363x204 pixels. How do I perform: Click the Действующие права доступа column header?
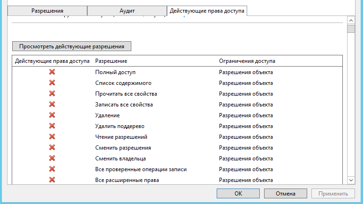pyautogui.click(x=52, y=61)
